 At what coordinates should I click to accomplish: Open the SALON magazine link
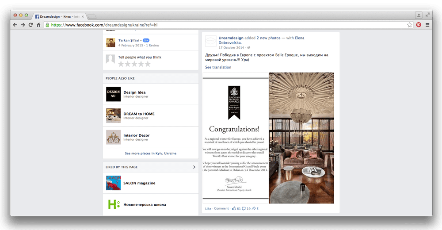point(139,183)
